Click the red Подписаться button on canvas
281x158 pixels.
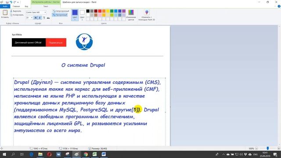pyautogui.click(x=56, y=43)
